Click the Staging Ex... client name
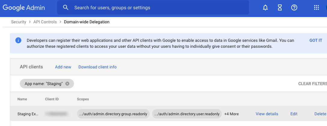 28,114
